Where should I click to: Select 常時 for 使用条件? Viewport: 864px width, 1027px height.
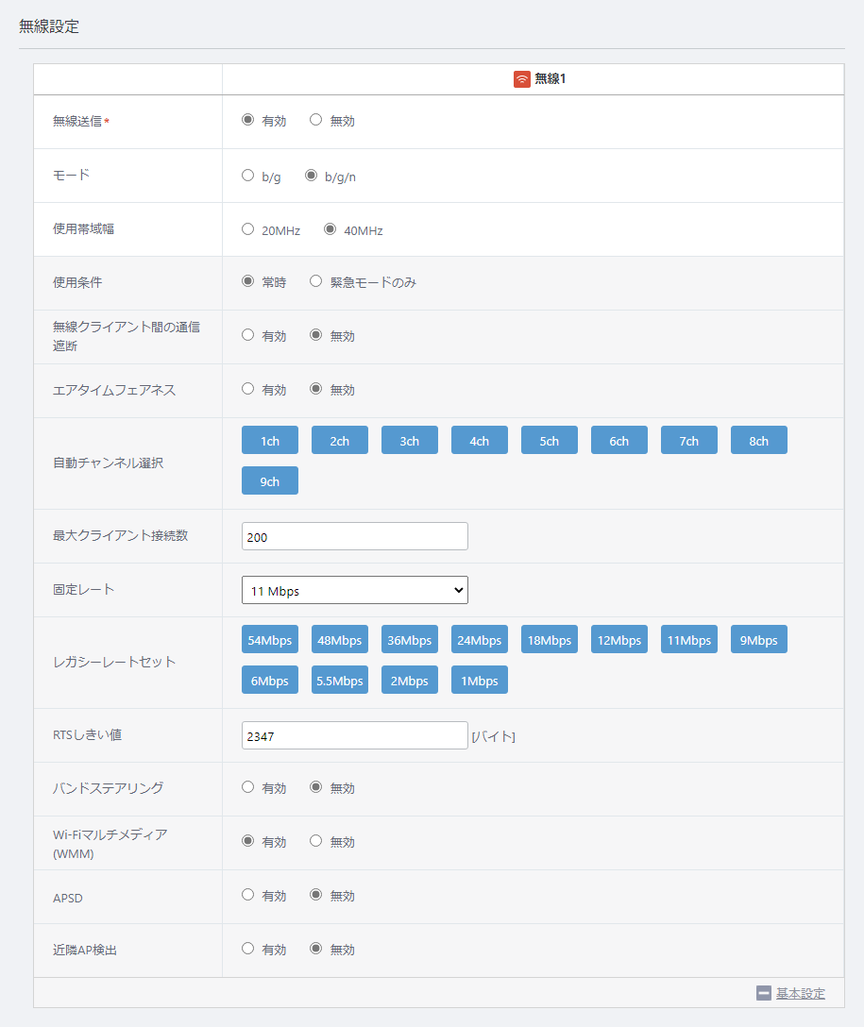point(247,281)
